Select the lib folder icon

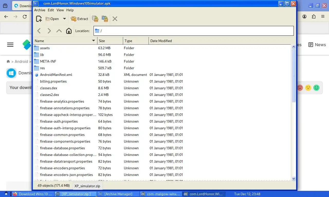point(36,55)
